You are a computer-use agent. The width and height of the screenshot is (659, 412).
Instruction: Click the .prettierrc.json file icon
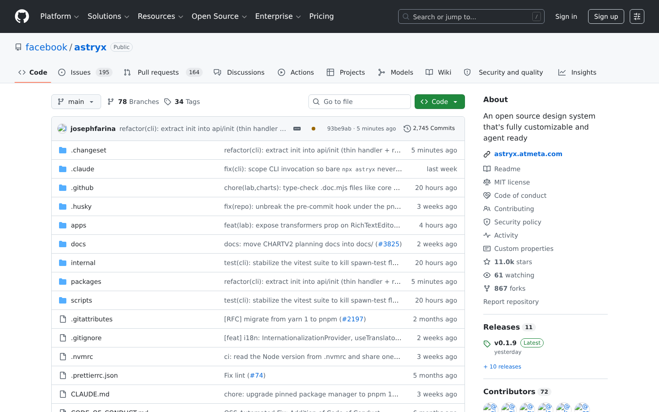(63, 375)
